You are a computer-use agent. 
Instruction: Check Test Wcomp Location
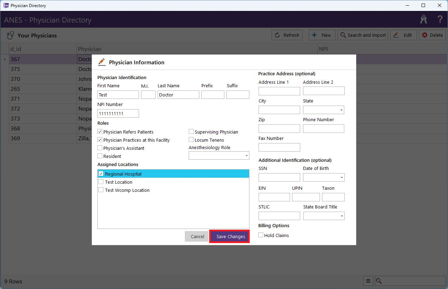tap(101, 190)
